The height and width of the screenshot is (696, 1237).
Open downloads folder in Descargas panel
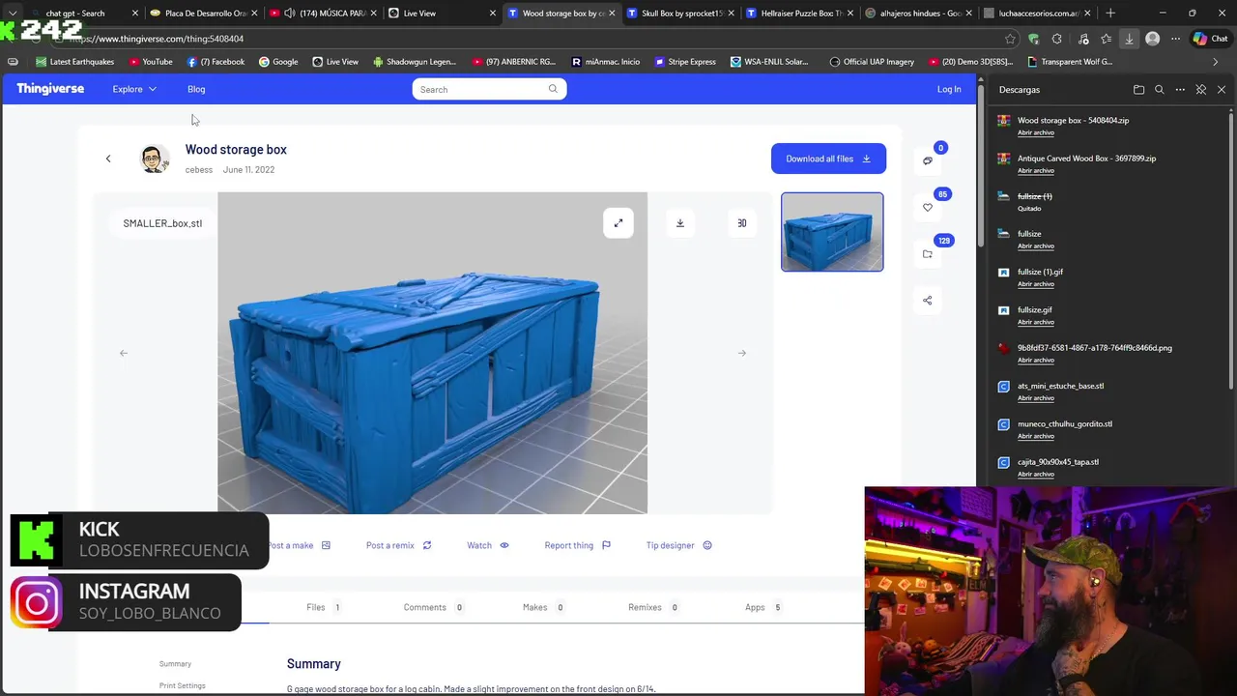click(1138, 90)
